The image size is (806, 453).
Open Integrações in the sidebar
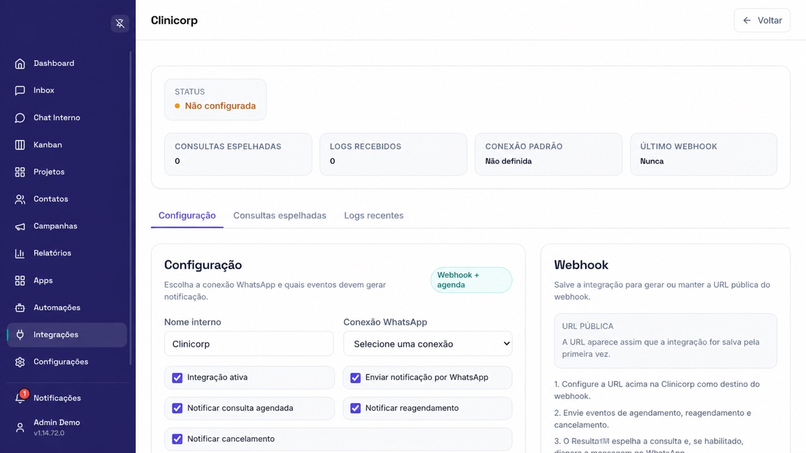coord(67,335)
